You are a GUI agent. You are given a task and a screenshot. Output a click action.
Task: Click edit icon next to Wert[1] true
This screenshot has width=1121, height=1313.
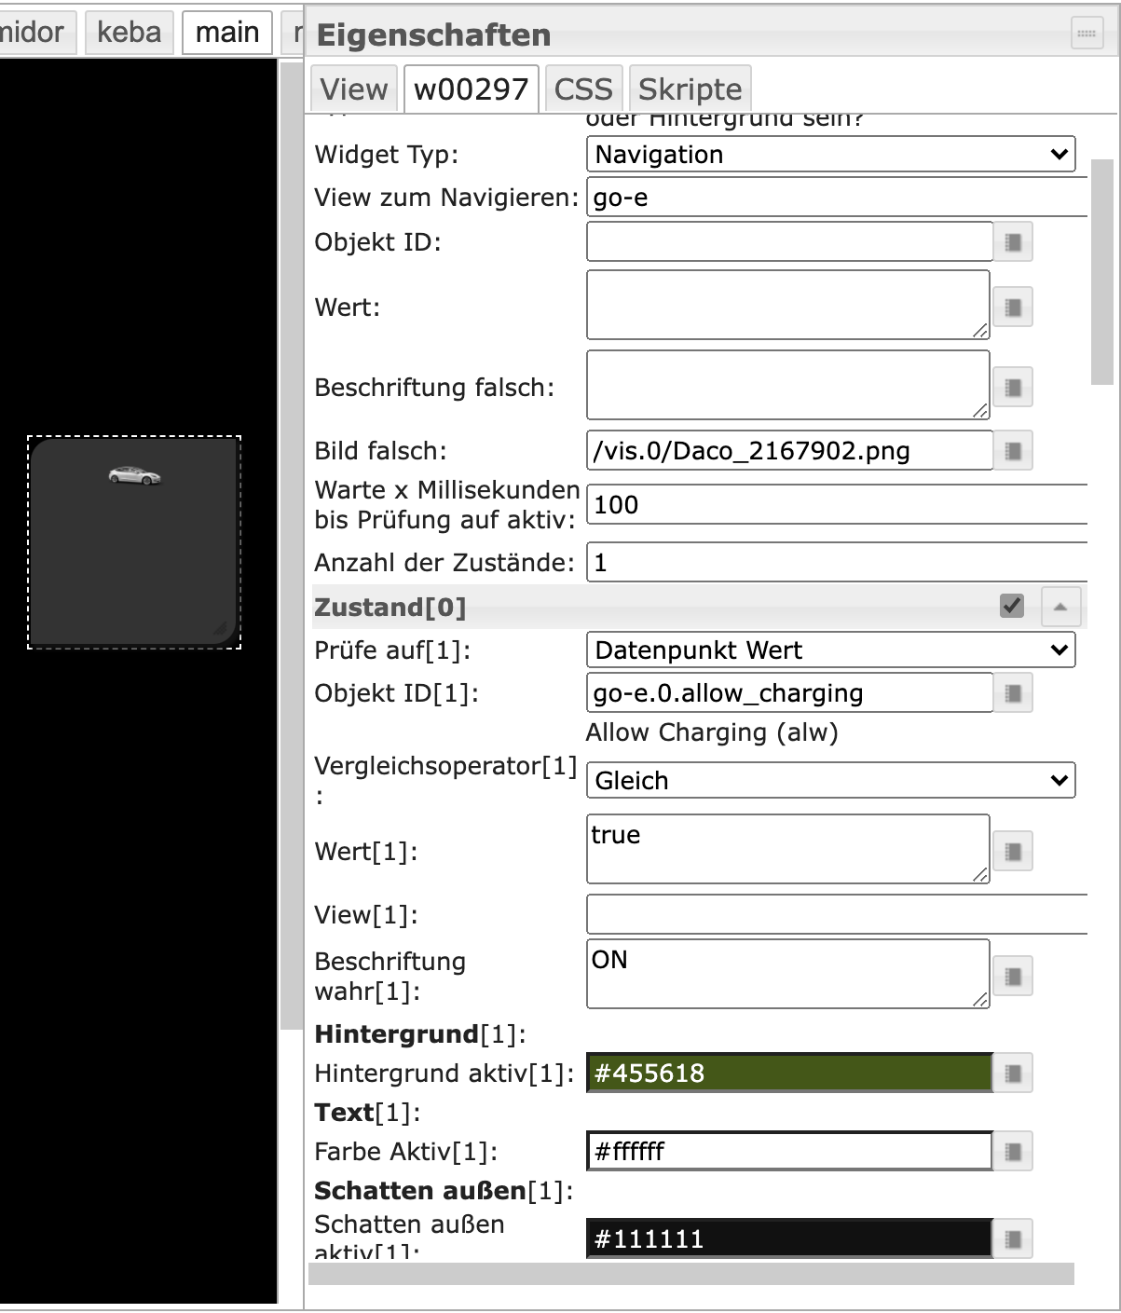click(1013, 851)
